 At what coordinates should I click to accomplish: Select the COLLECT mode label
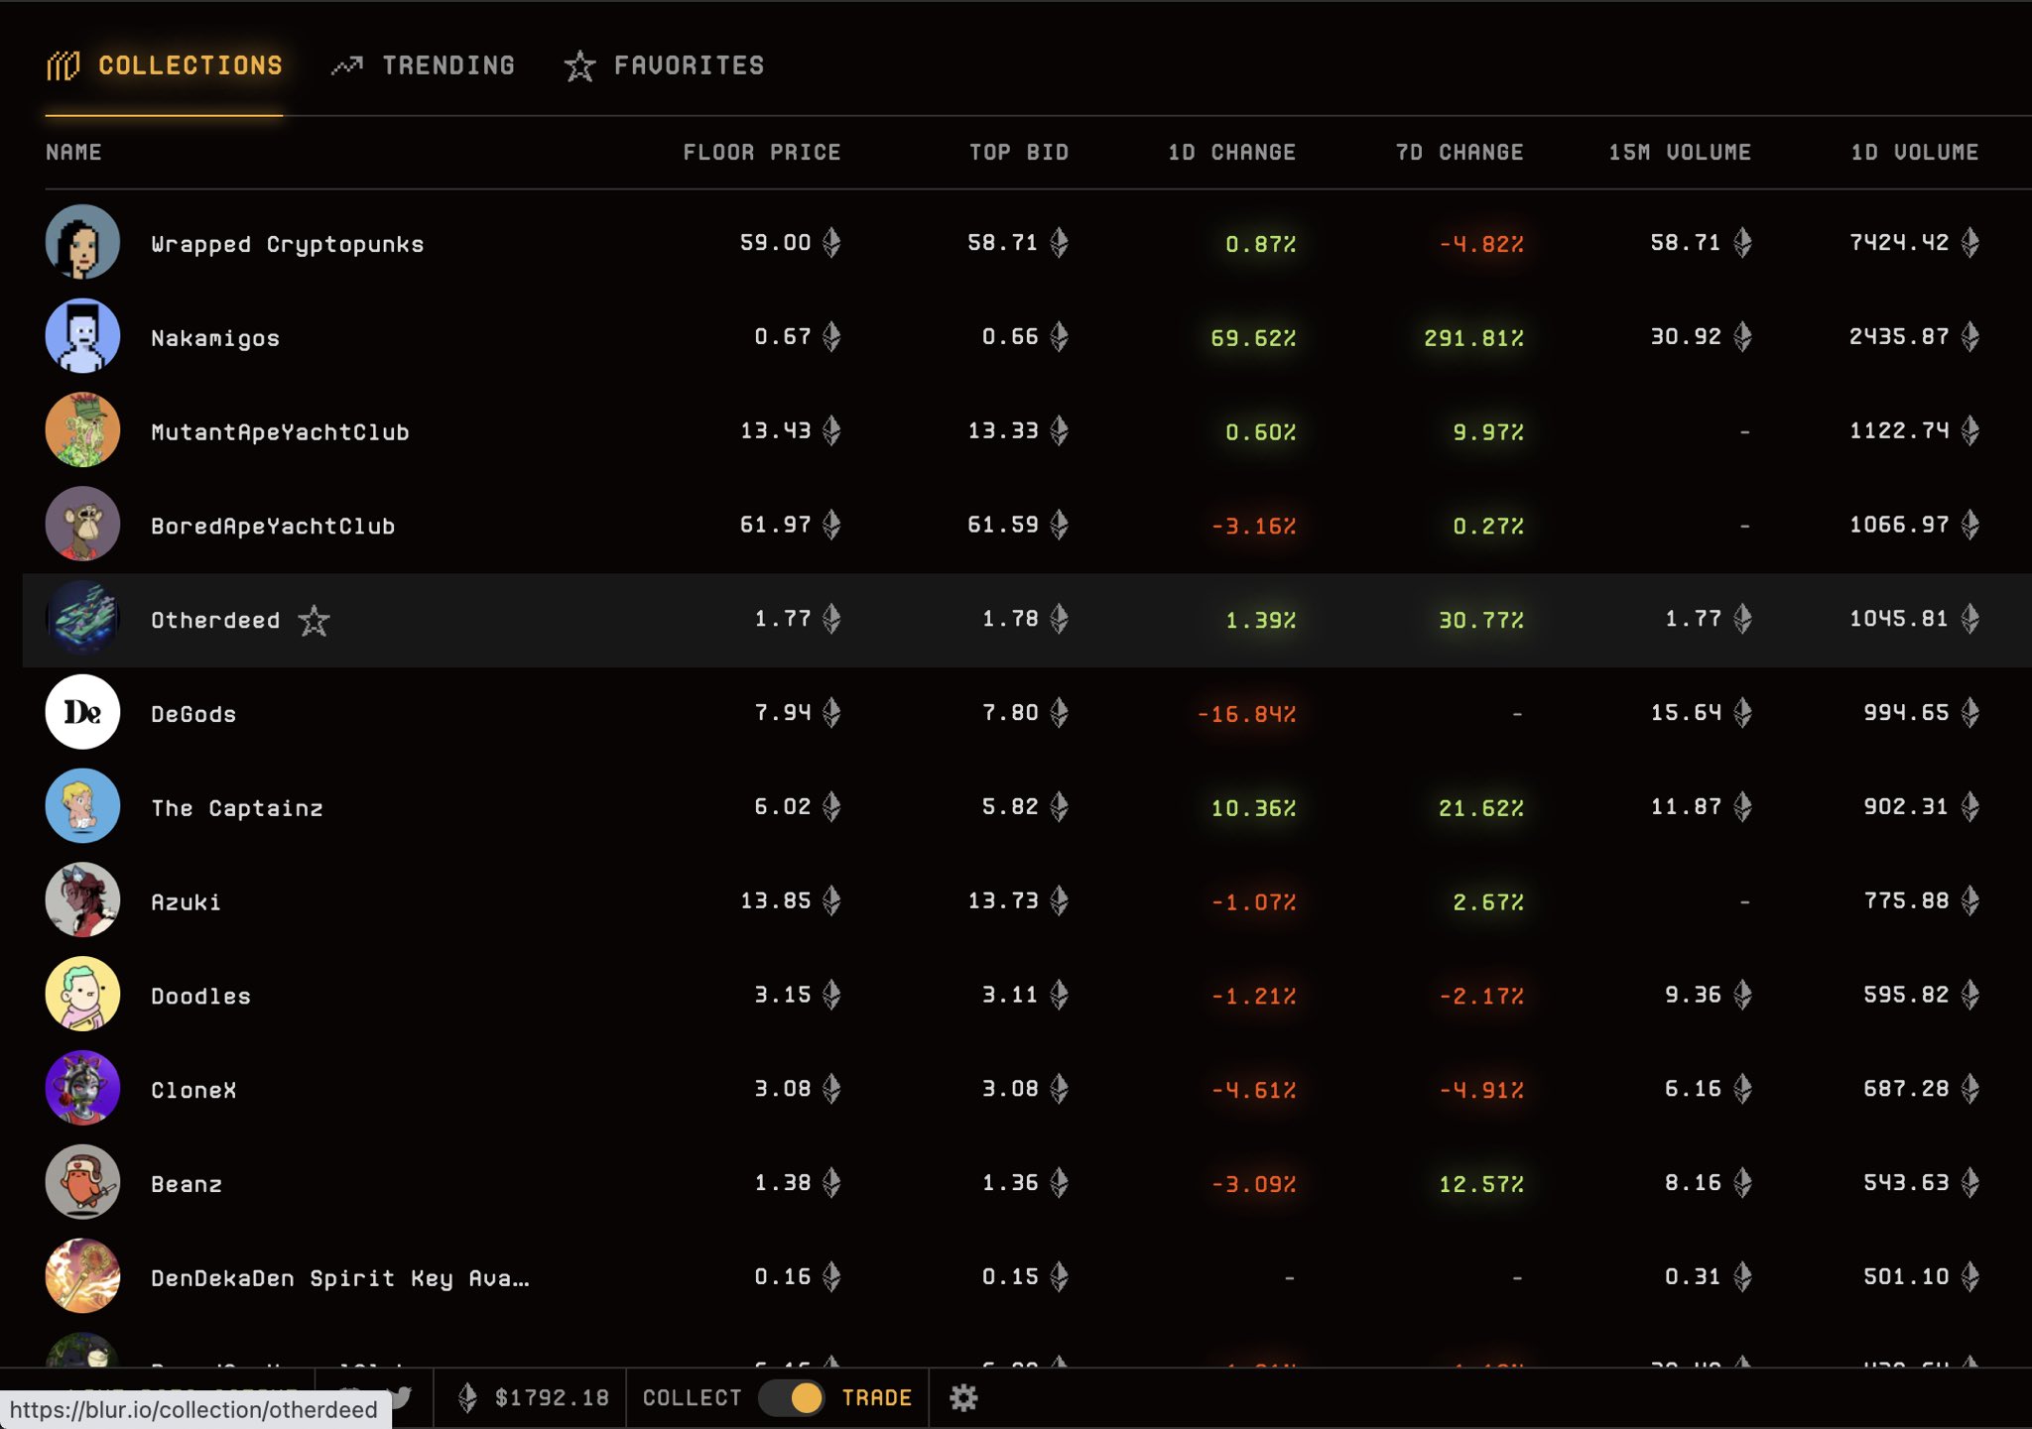[x=692, y=1398]
